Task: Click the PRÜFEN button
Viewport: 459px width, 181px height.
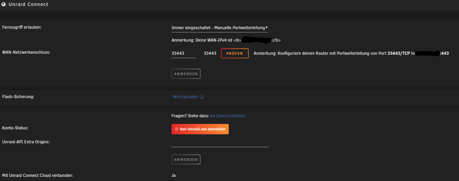Action: click(235, 53)
